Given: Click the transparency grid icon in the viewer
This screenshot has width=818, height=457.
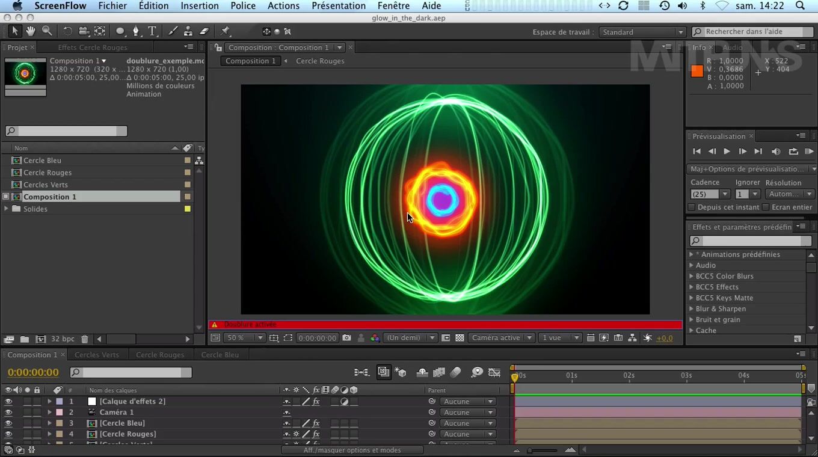Looking at the screenshot, I should 460,338.
